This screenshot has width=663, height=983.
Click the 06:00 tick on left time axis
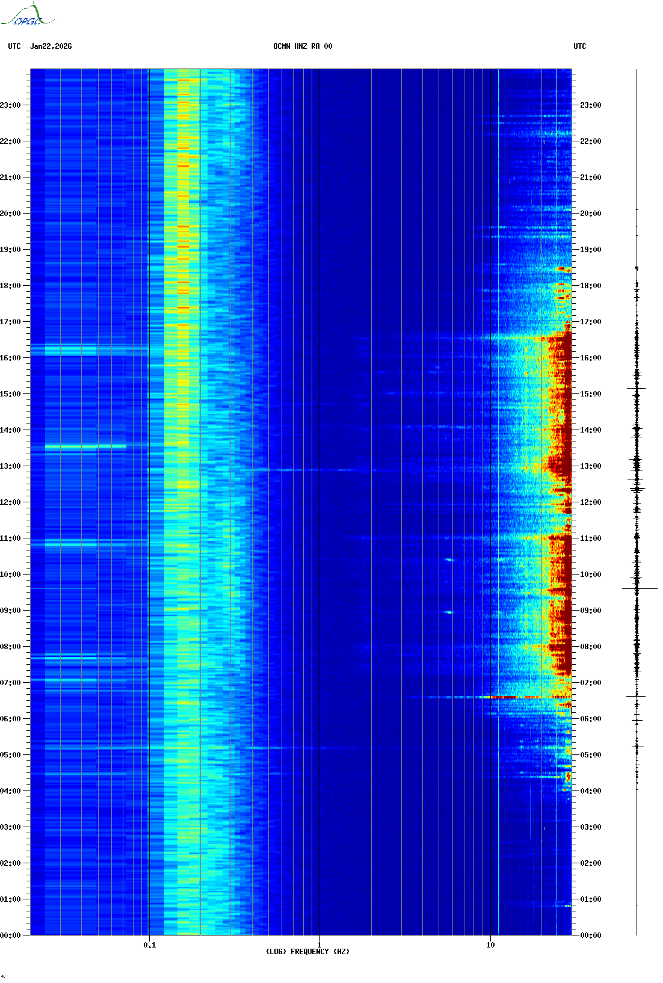point(11,719)
